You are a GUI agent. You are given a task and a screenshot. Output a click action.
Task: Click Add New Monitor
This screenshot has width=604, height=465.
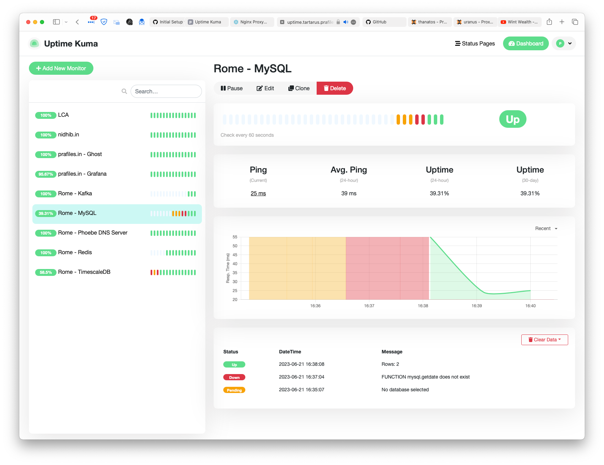click(x=61, y=68)
